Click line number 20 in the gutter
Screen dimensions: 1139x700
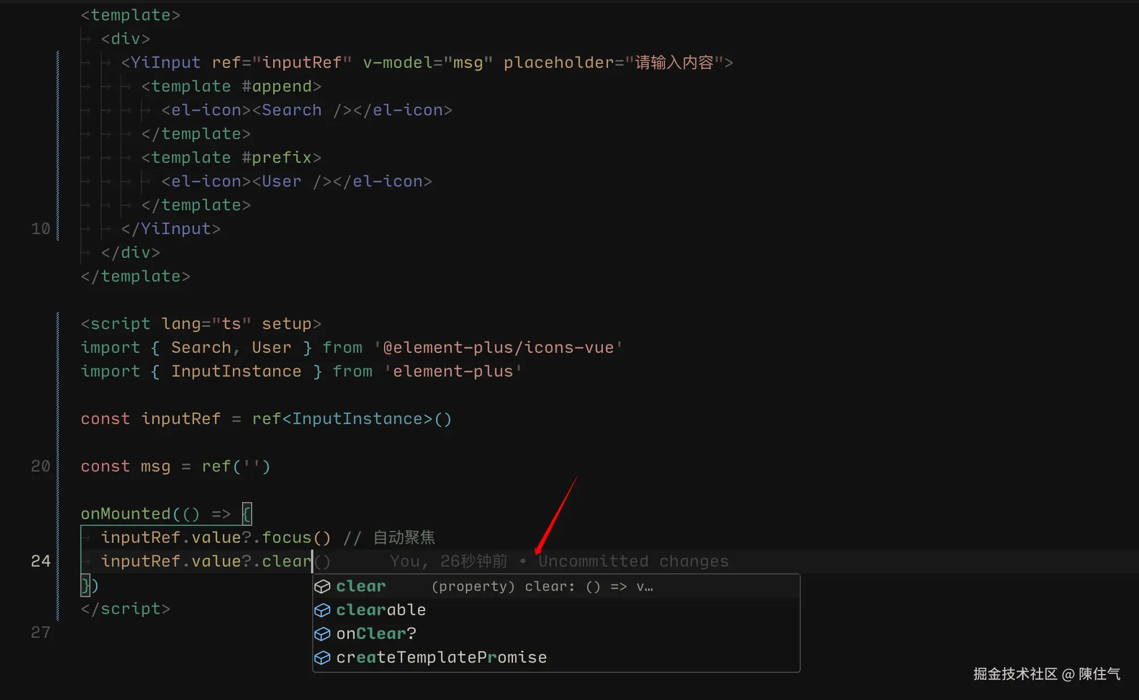(x=40, y=466)
